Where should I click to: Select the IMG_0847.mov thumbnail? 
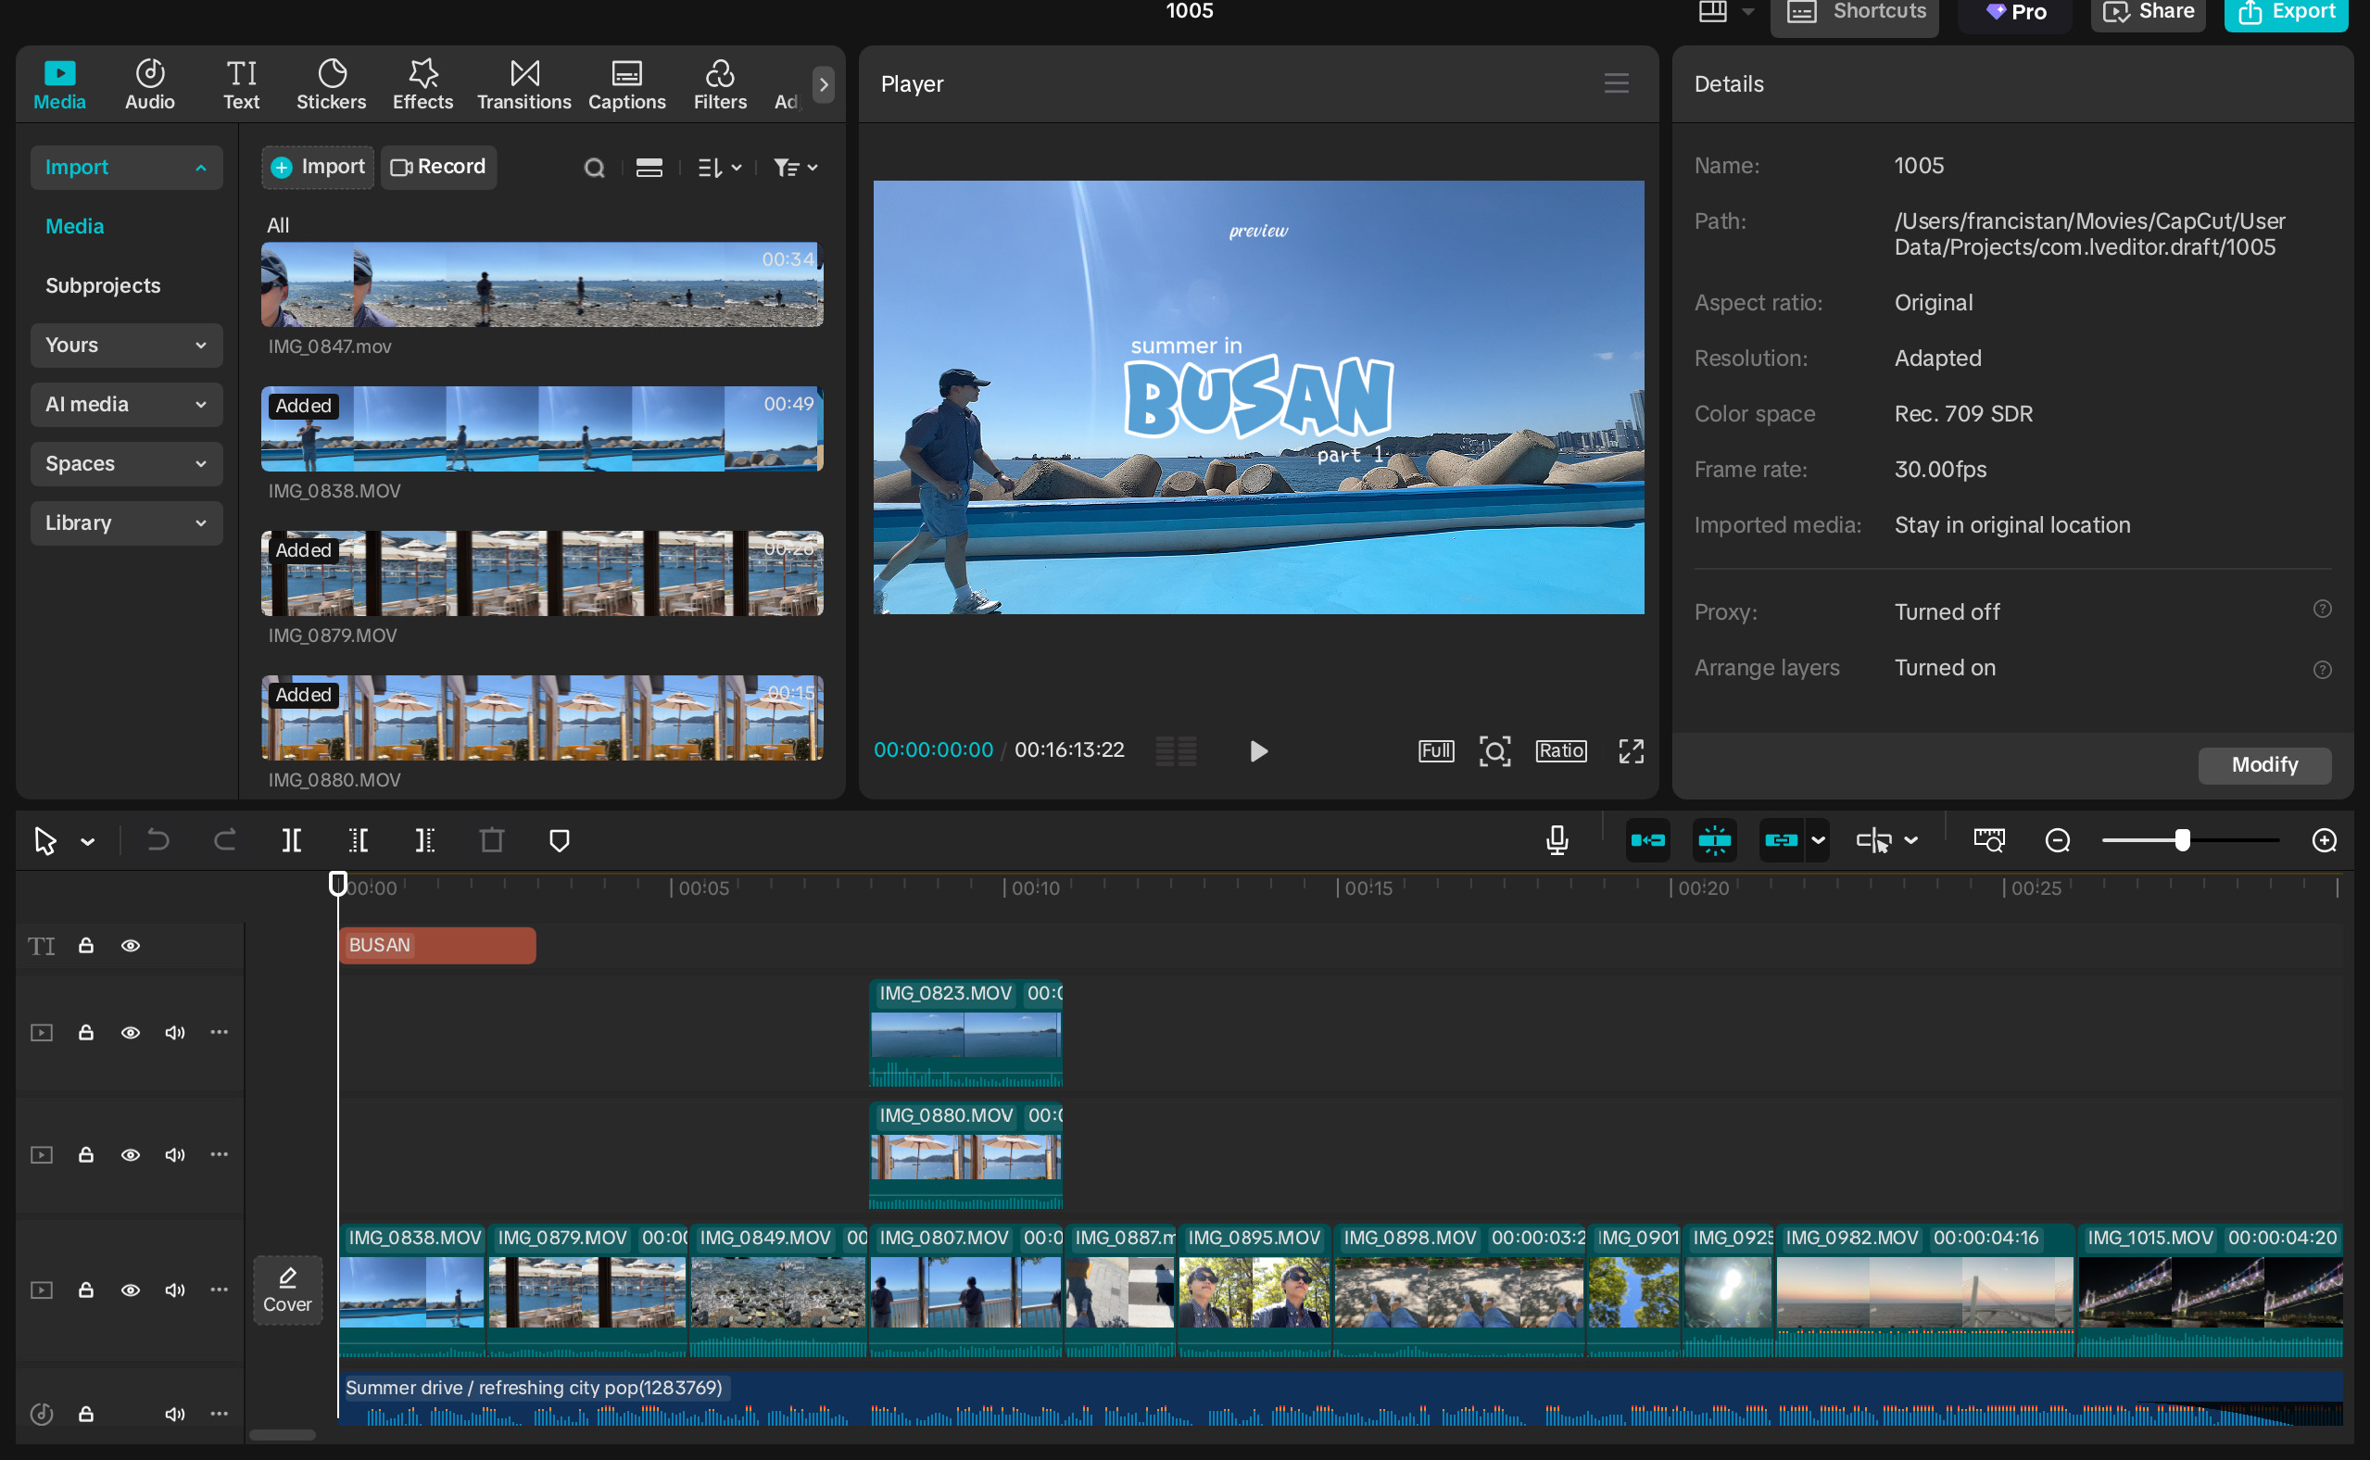pyautogui.click(x=541, y=283)
